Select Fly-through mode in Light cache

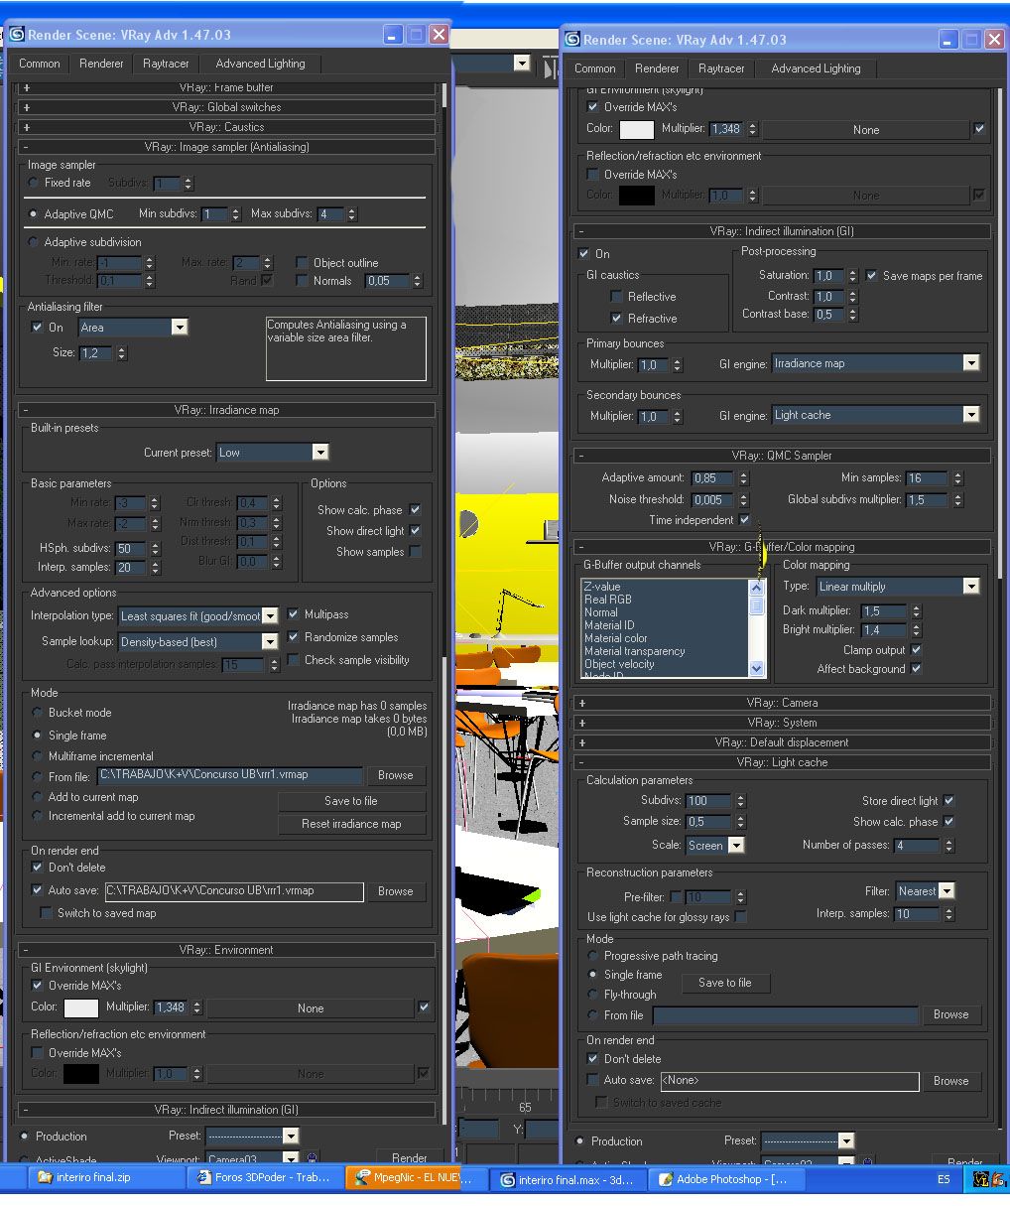[593, 995]
